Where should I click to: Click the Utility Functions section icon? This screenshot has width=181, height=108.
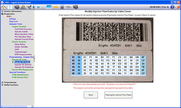pos(2,85)
